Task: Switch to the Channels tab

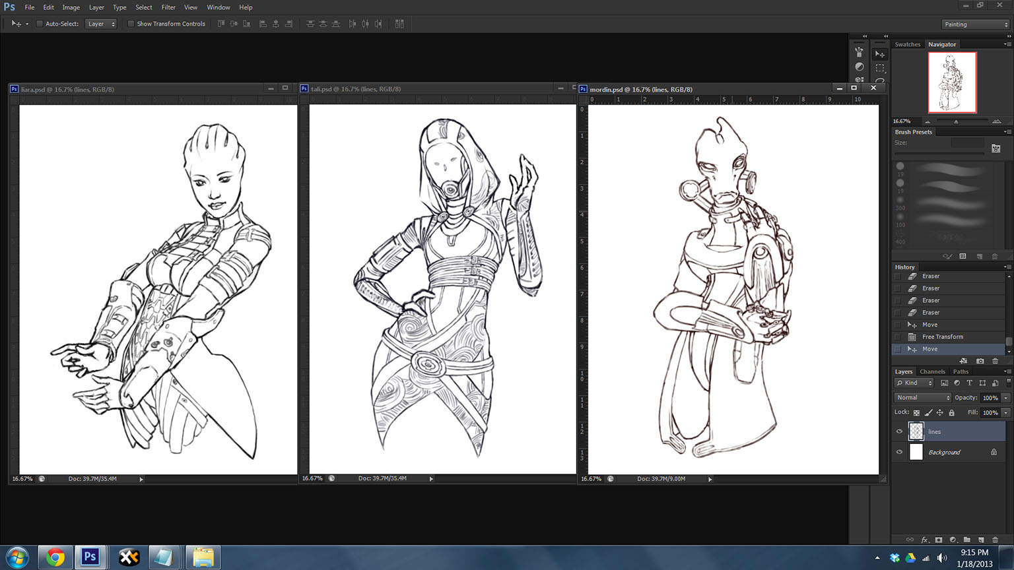Action: click(x=932, y=371)
